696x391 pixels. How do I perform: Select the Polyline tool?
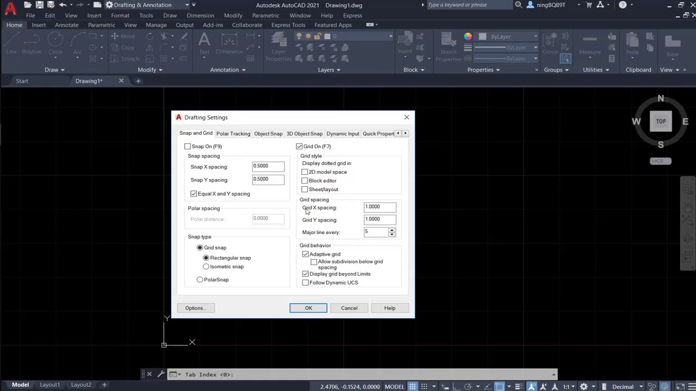[32, 43]
